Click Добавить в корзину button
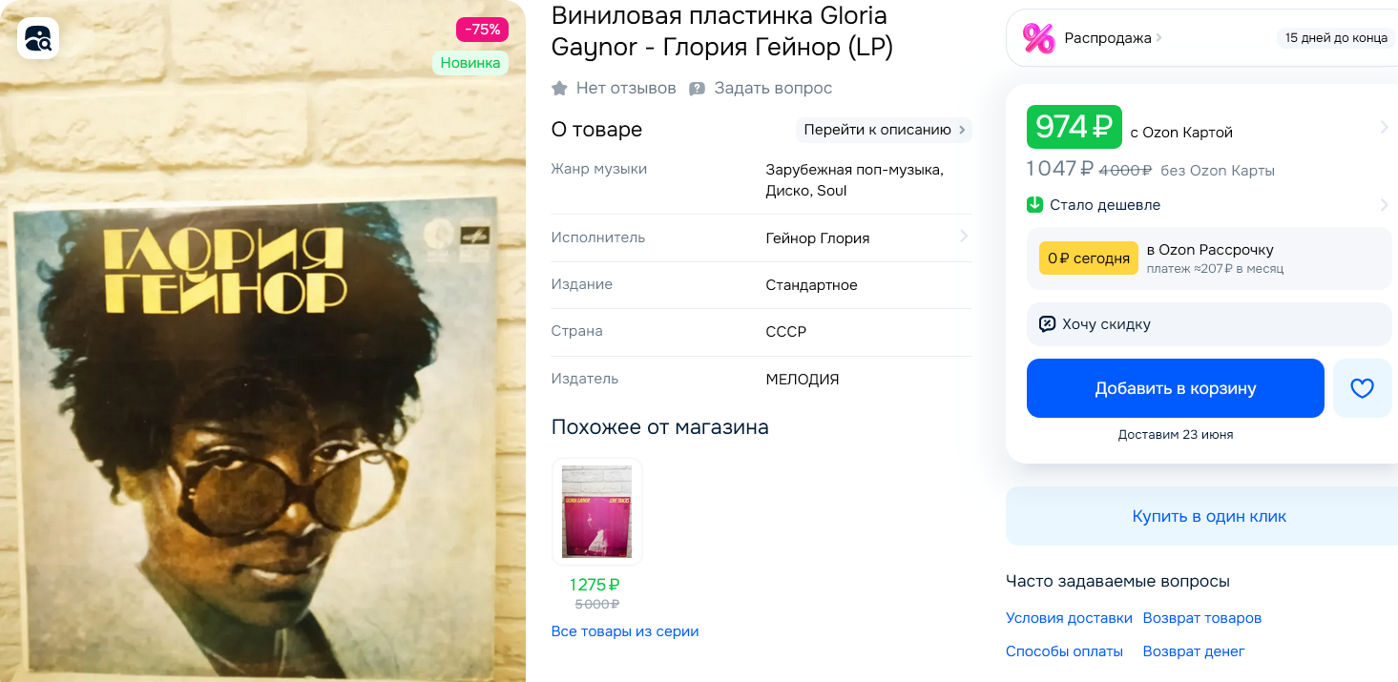This screenshot has height=682, width=1398. [x=1176, y=388]
